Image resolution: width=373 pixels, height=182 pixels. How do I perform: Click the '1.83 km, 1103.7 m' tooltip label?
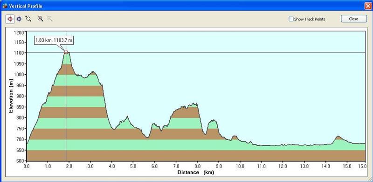(54, 40)
